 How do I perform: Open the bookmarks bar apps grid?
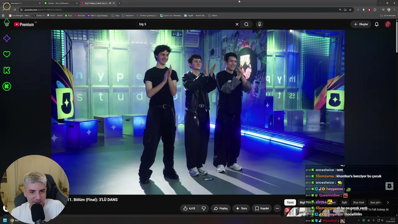tap(3, 16)
